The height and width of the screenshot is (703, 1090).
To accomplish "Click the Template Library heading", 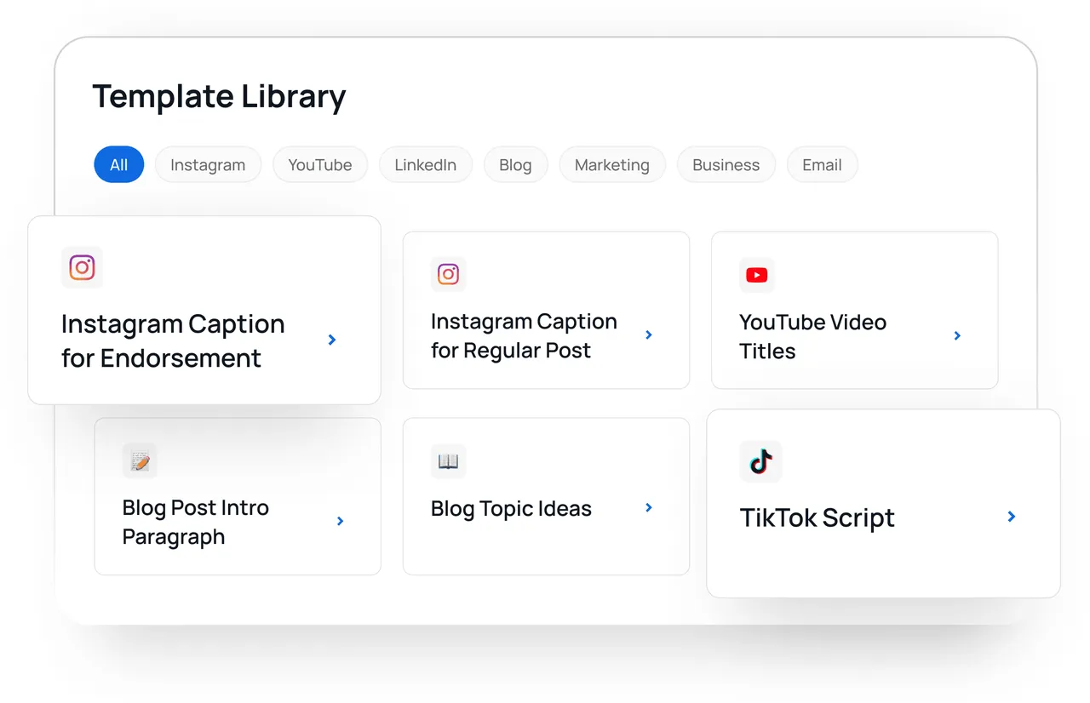I will (x=219, y=97).
